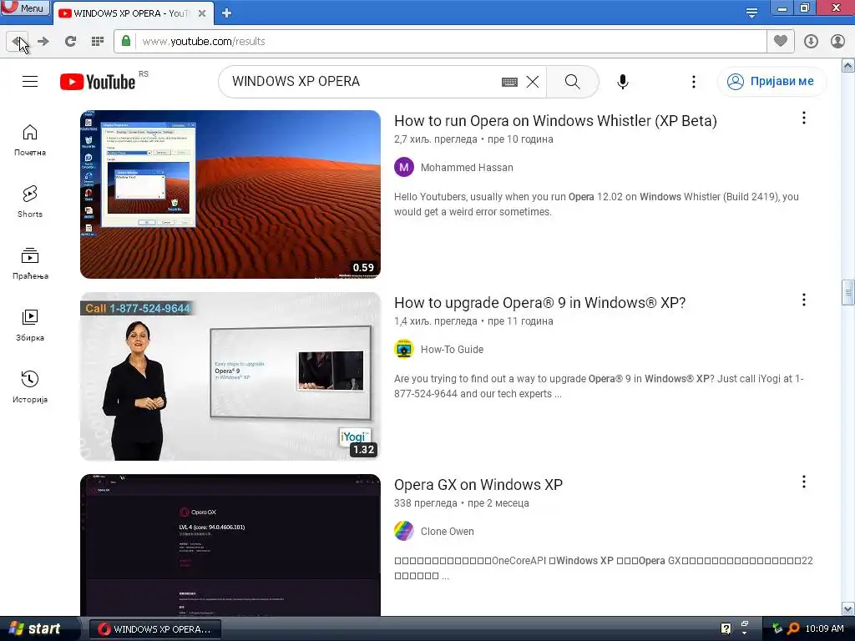Screen dimensions: 855x641
Task: Select WINDOWS XP OPERA taskbar button
Action: tap(154, 629)
